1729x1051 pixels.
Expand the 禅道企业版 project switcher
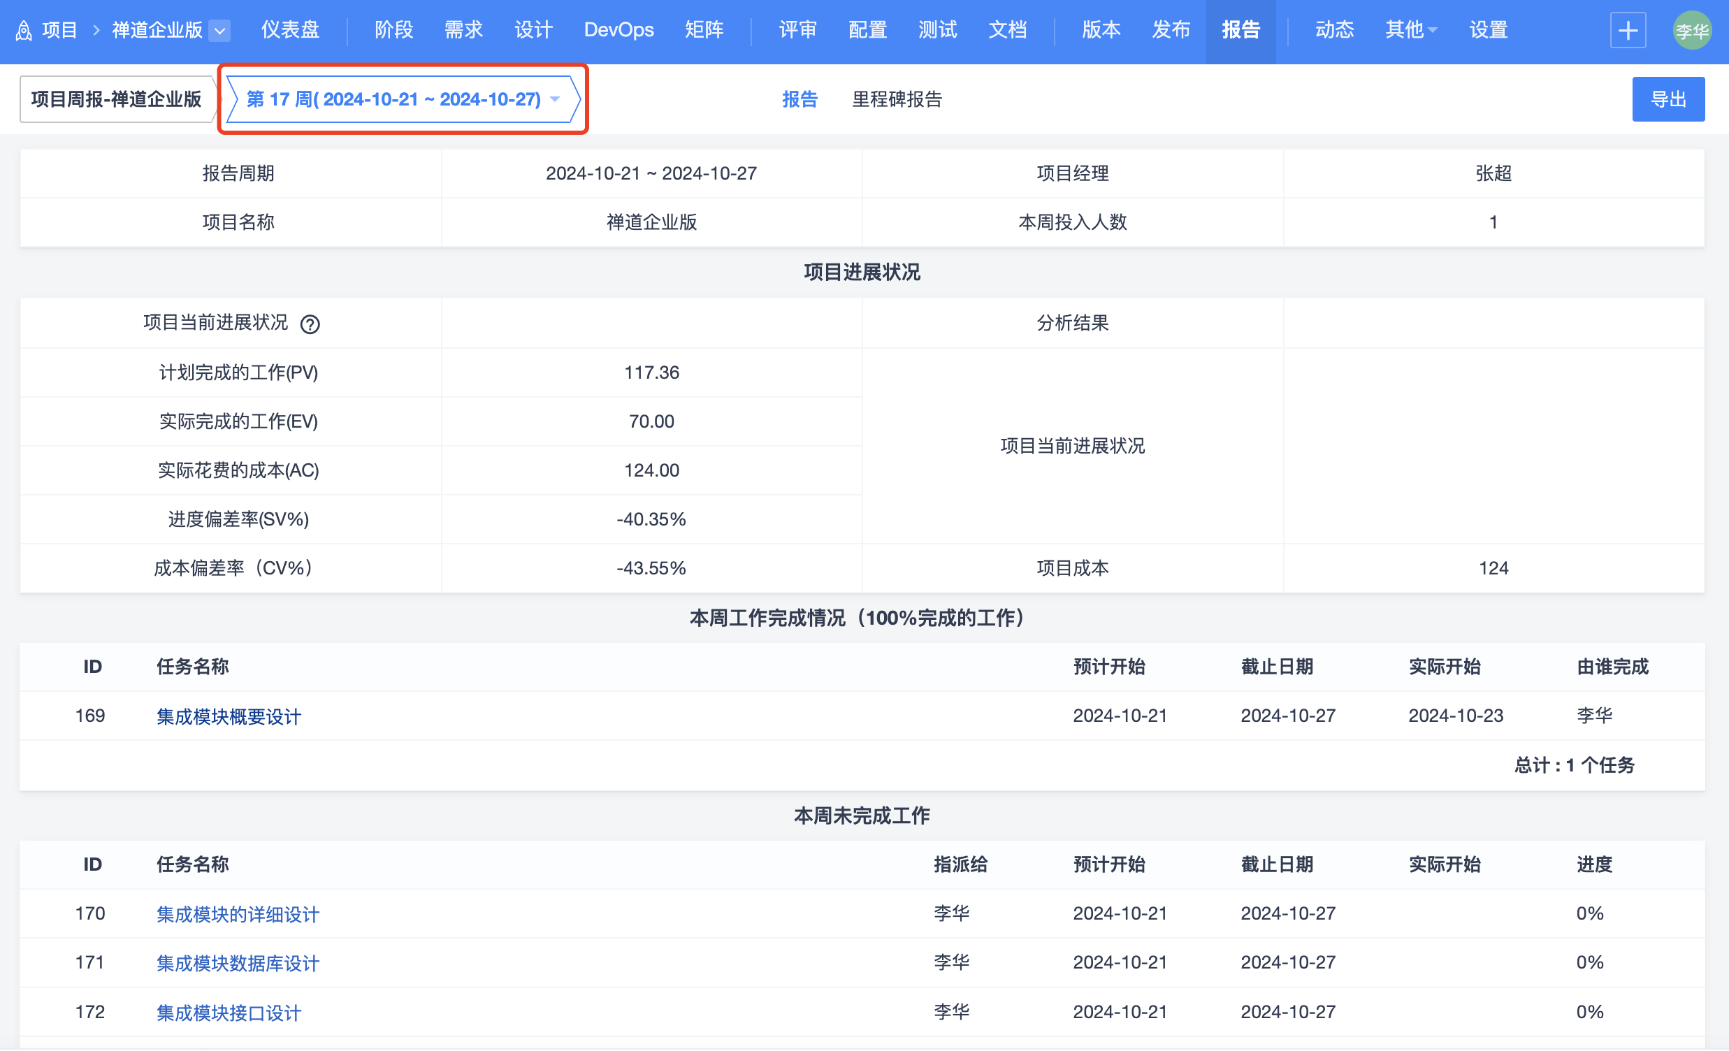(219, 30)
